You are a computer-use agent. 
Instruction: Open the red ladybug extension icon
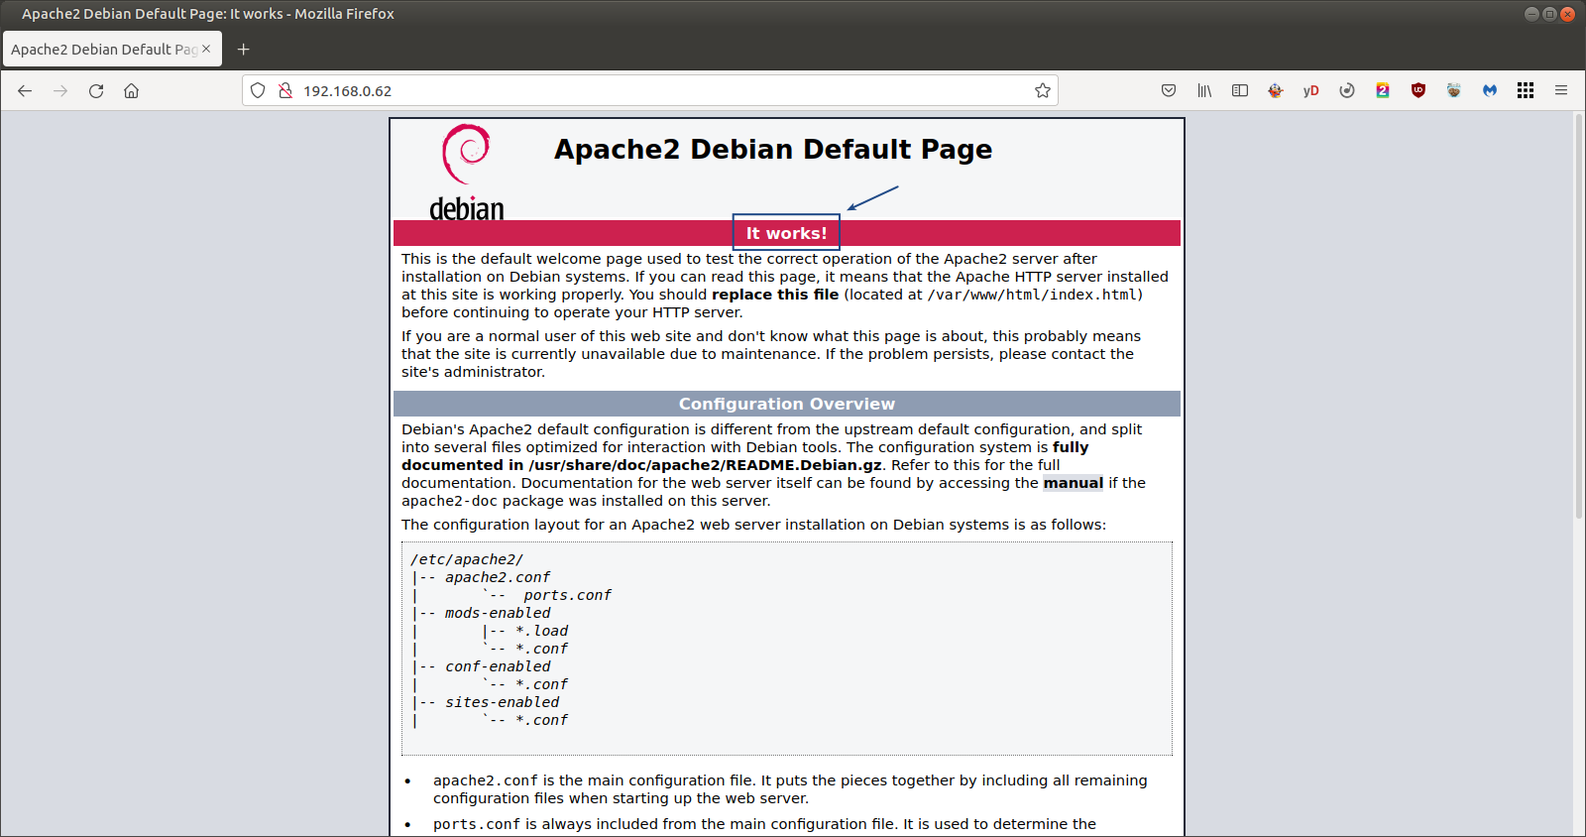pyautogui.click(x=1276, y=90)
